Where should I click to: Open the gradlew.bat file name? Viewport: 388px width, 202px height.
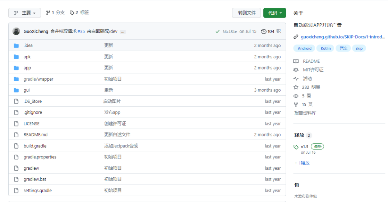(x=34, y=179)
